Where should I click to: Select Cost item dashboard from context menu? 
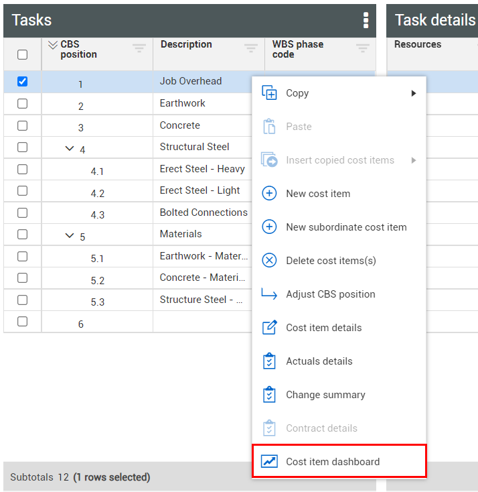[x=333, y=462]
